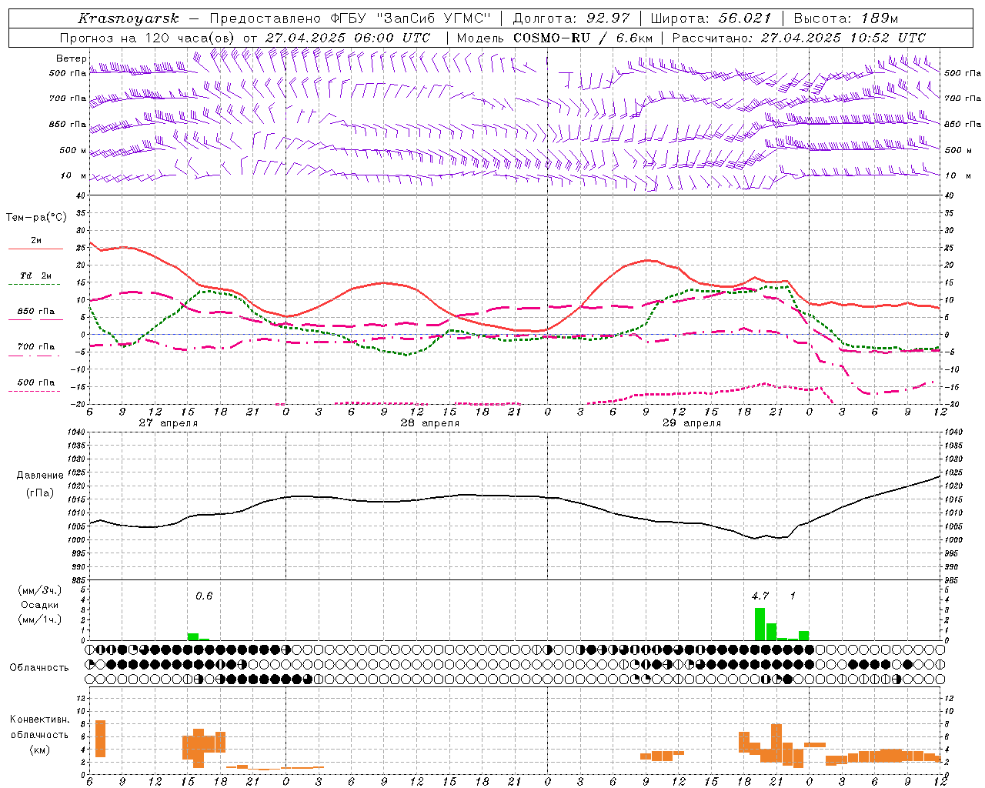
Task: Click the 'Облачность' cloud cover label
Action: (39, 668)
